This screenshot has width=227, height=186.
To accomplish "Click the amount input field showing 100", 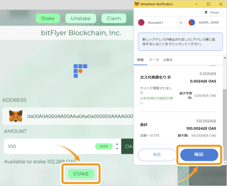I will click(49, 146).
